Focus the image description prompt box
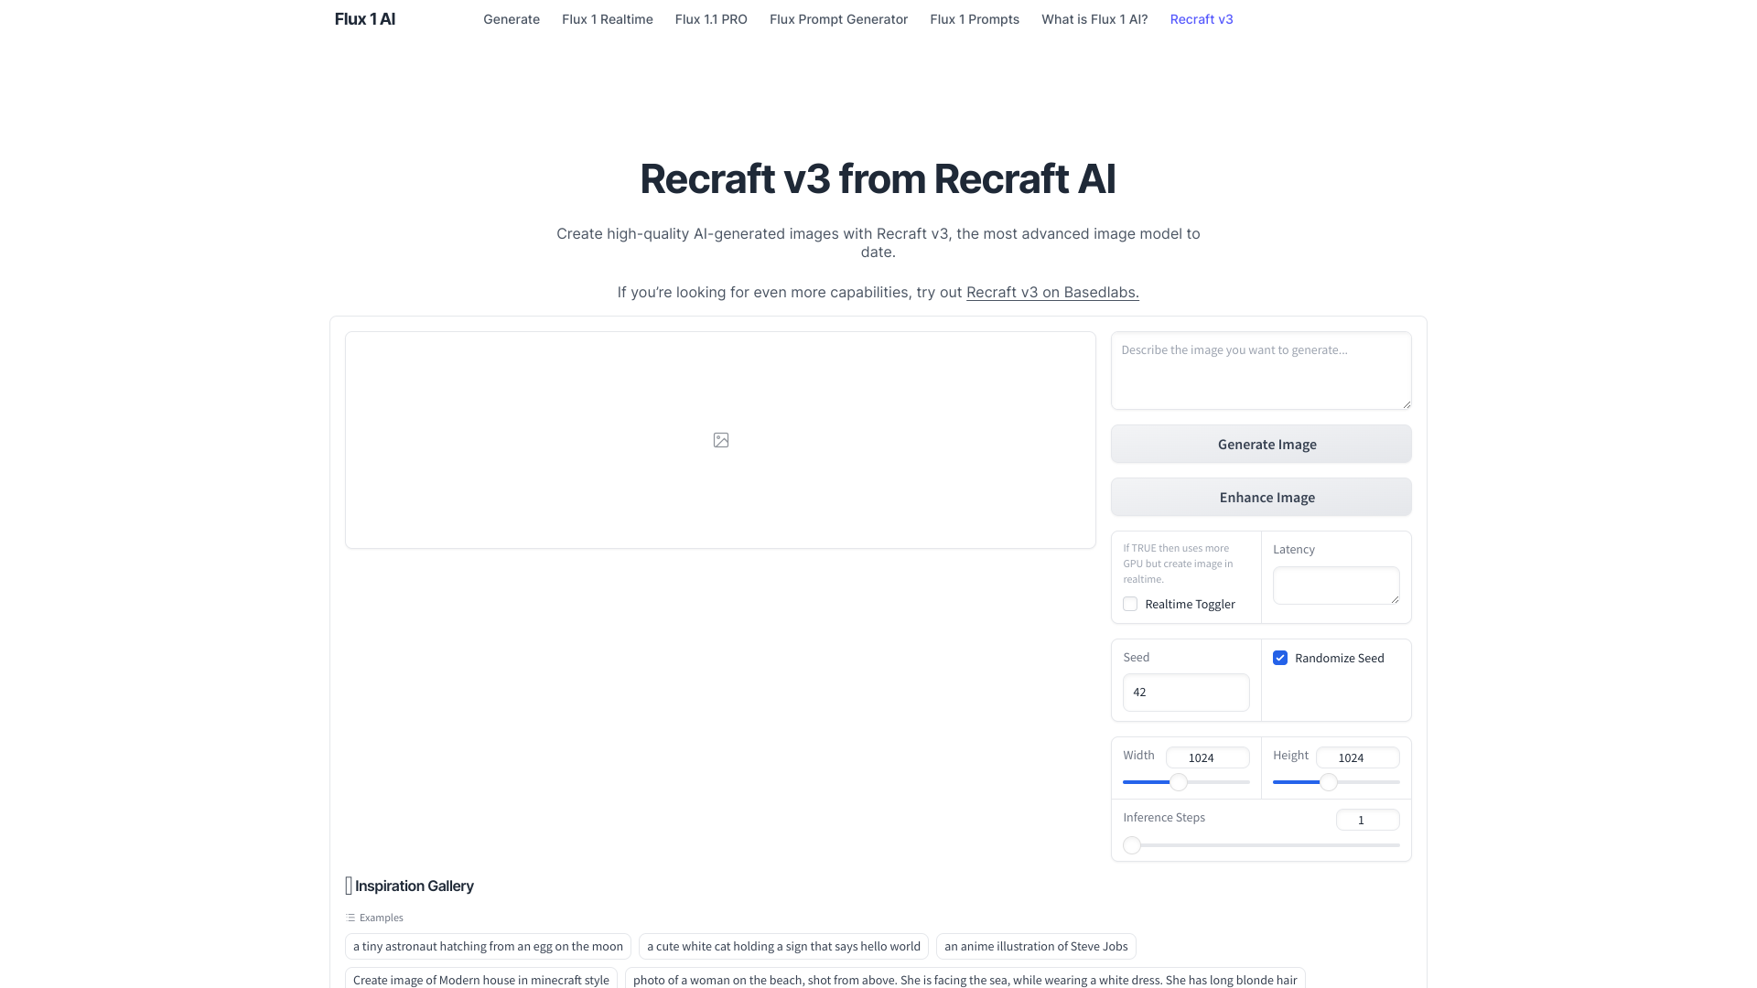 pyautogui.click(x=1261, y=370)
